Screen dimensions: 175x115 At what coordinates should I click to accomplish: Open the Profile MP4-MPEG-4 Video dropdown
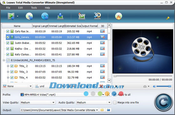tap(62, 94)
